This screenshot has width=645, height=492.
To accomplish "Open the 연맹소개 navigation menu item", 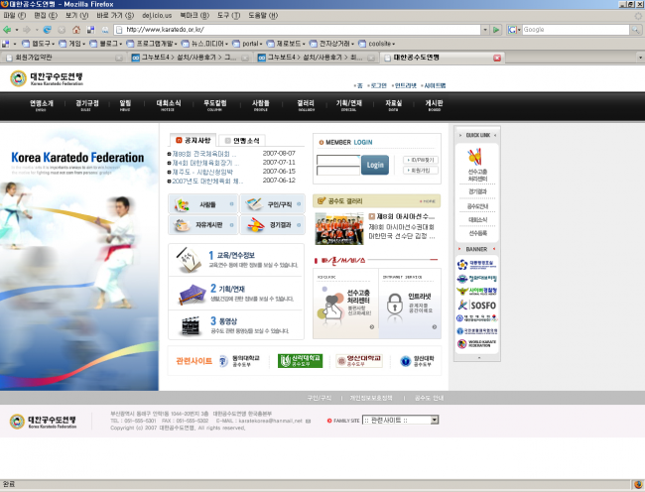I will 41,105.
